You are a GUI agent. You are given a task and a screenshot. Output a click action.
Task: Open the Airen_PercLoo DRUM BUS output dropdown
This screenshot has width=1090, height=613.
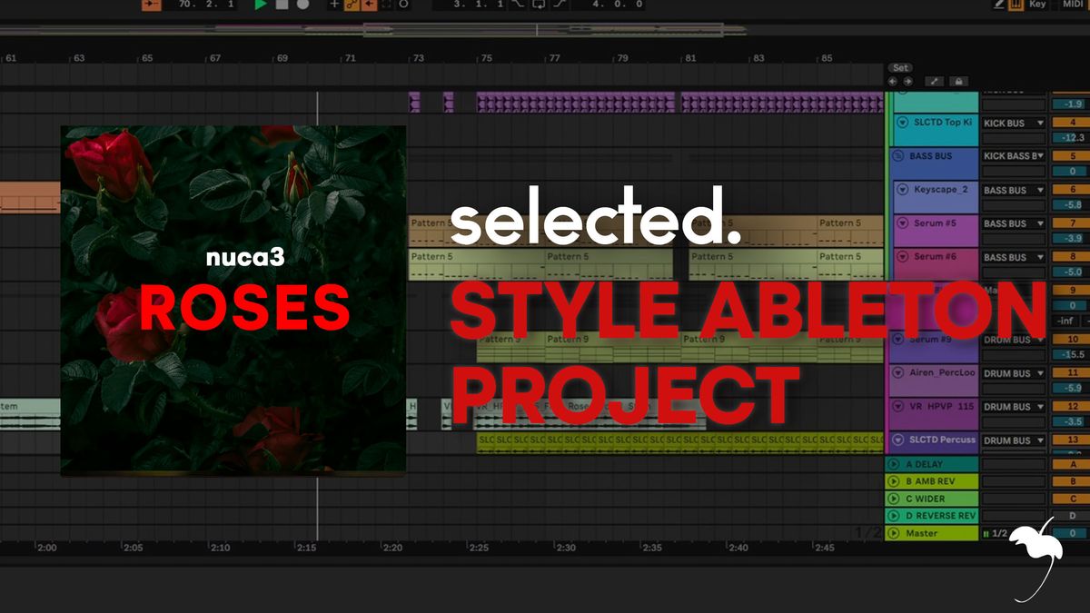[1013, 373]
